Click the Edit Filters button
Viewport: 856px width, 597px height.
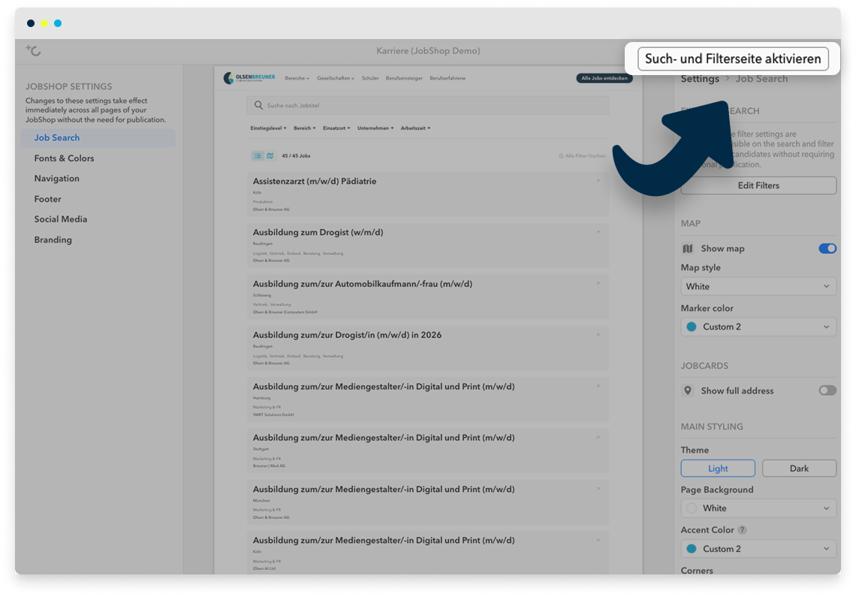click(x=758, y=185)
